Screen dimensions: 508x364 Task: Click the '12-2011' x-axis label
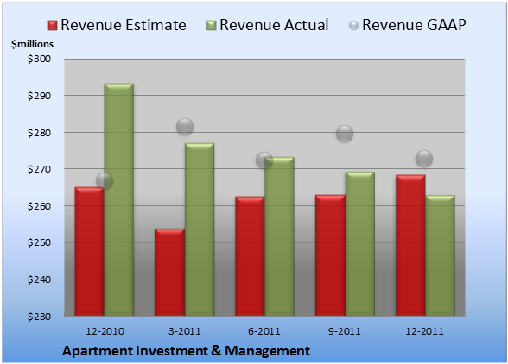(424, 331)
